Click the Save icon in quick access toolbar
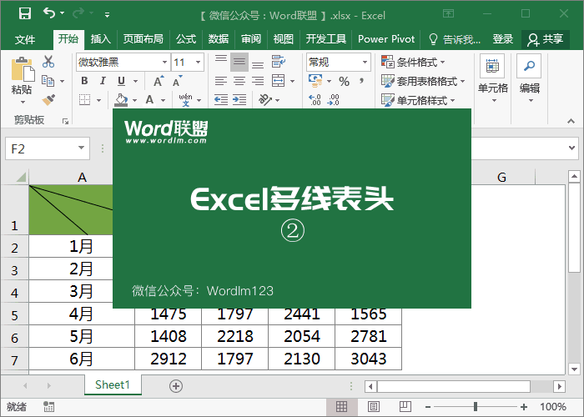The width and height of the screenshot is (584, 417). [x=24, y=13]
